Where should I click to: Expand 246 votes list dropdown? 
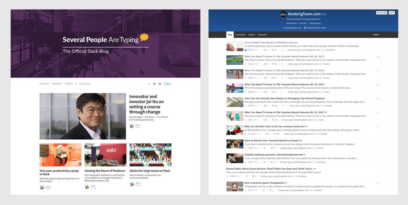click(x=265, y=50)
